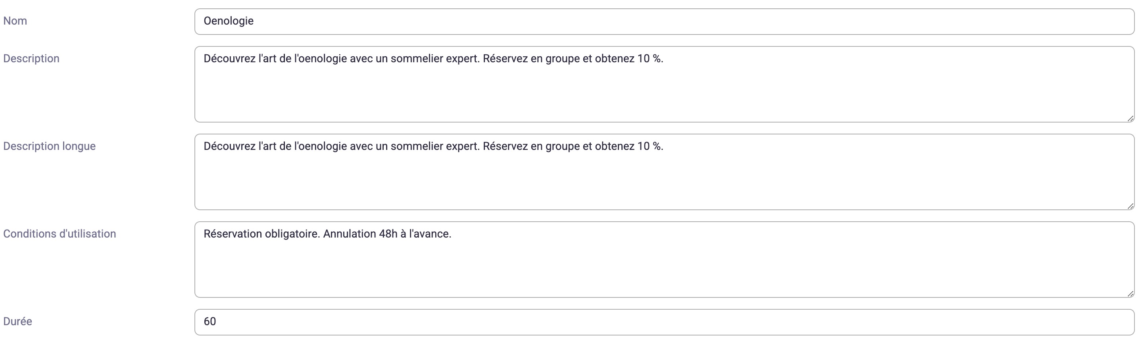1142x345 pixels.
Task: Focus the Durée field showing 60
Action: pyautogui.click(x=664, y=322)
